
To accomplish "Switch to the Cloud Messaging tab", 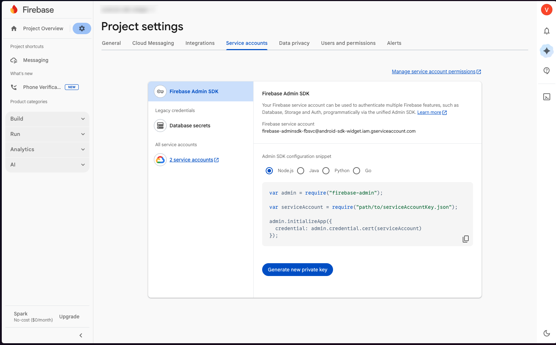I will 153,43.
